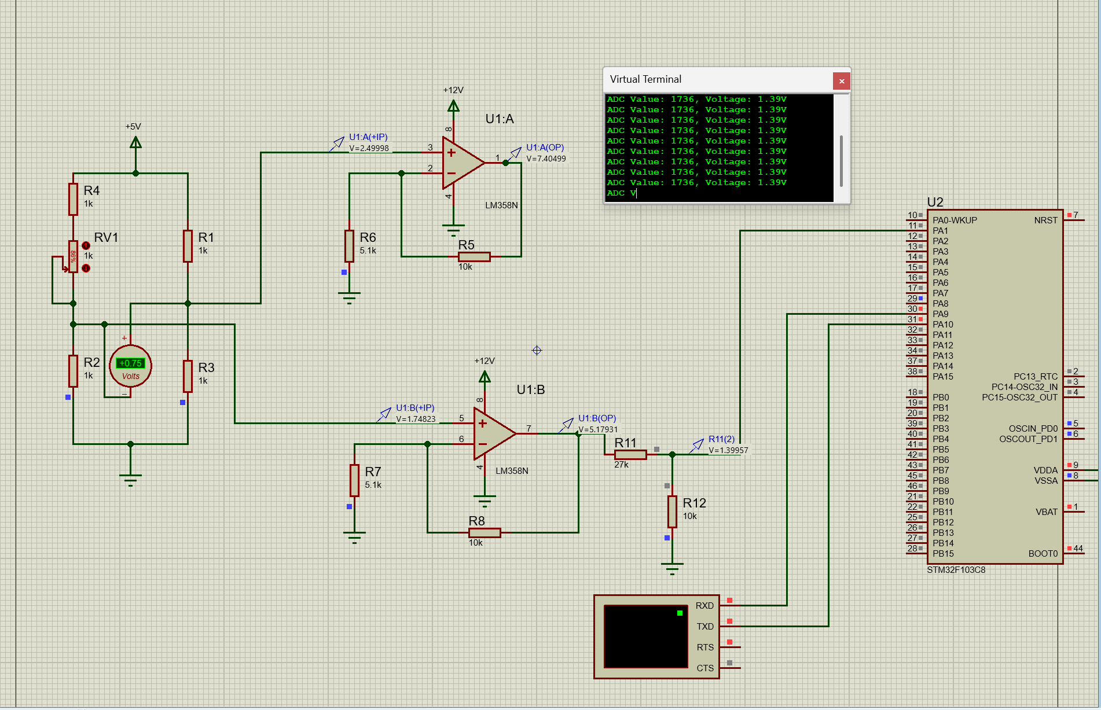Screen dimensions: 1101x710
Task: Select the U1:A op-amp triangle symbol
Action: [463, 163]
